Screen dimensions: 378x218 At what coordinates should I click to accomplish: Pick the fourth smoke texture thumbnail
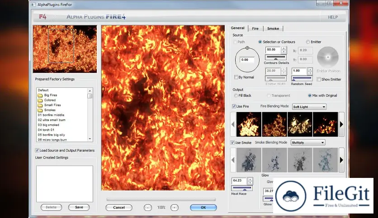(326, 160)
